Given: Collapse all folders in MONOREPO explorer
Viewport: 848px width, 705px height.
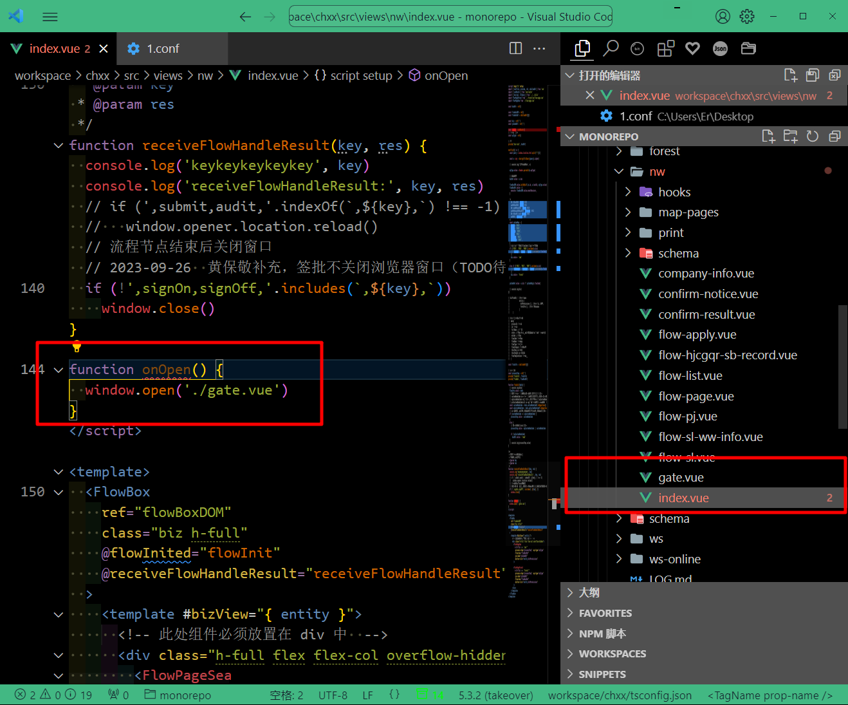Looking at the screenshot, I should 834,136.
